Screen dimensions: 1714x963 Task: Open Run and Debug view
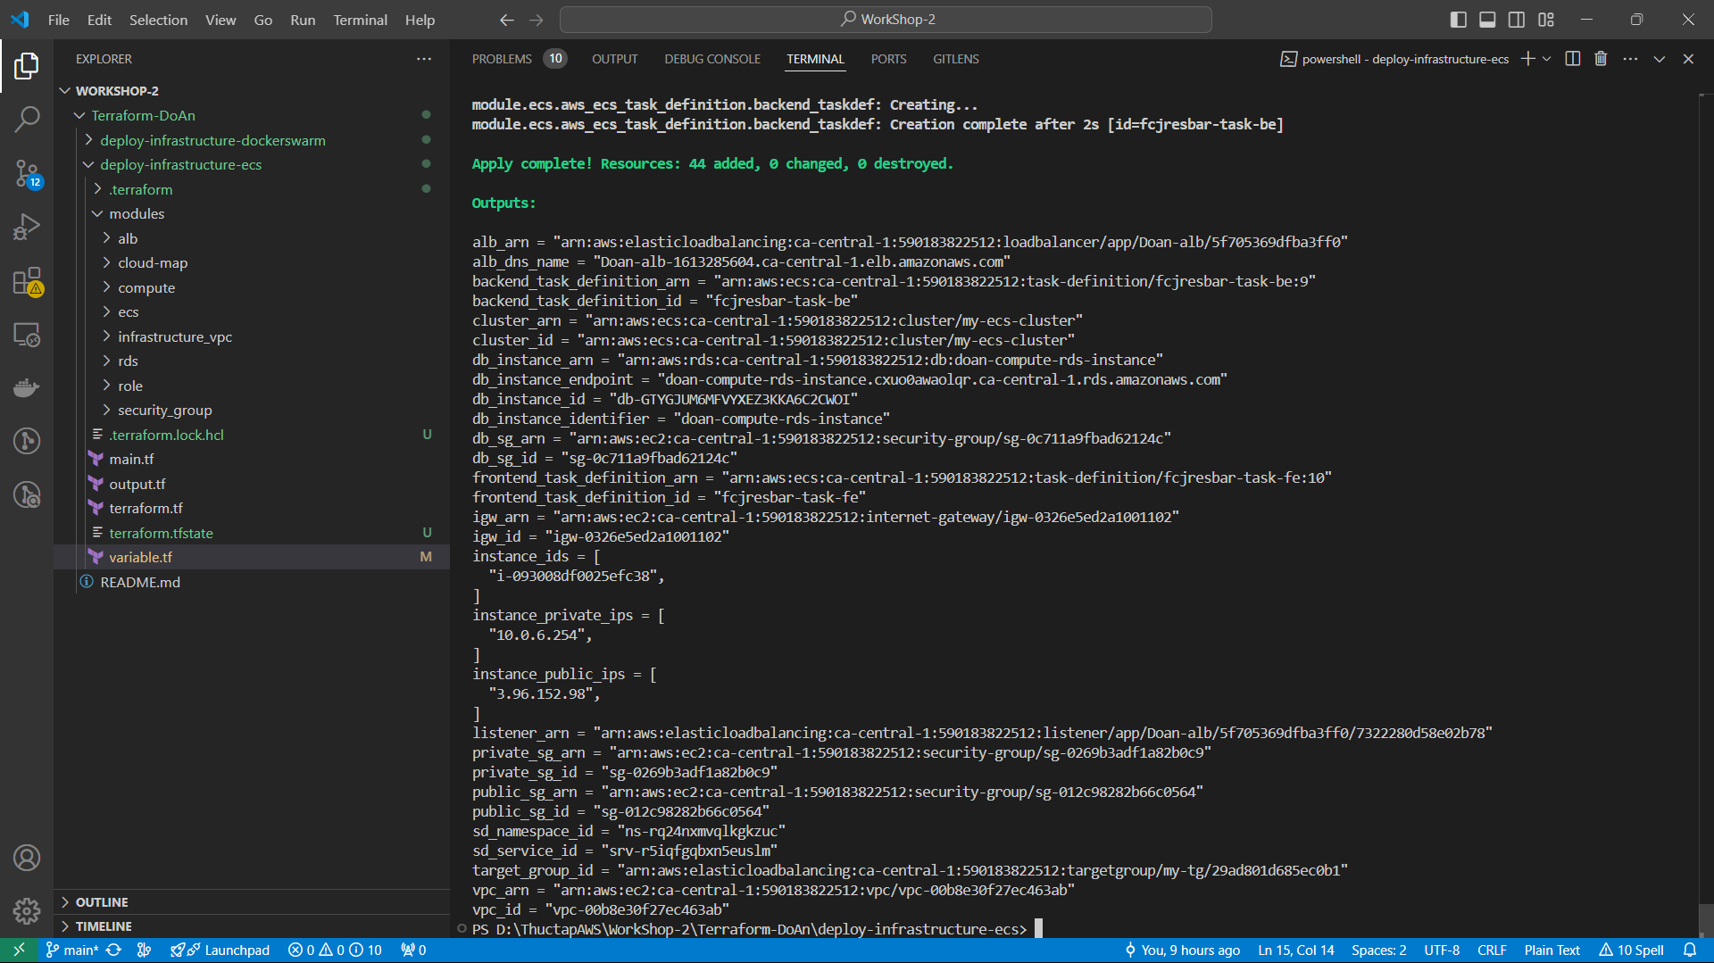click(27, 227)
